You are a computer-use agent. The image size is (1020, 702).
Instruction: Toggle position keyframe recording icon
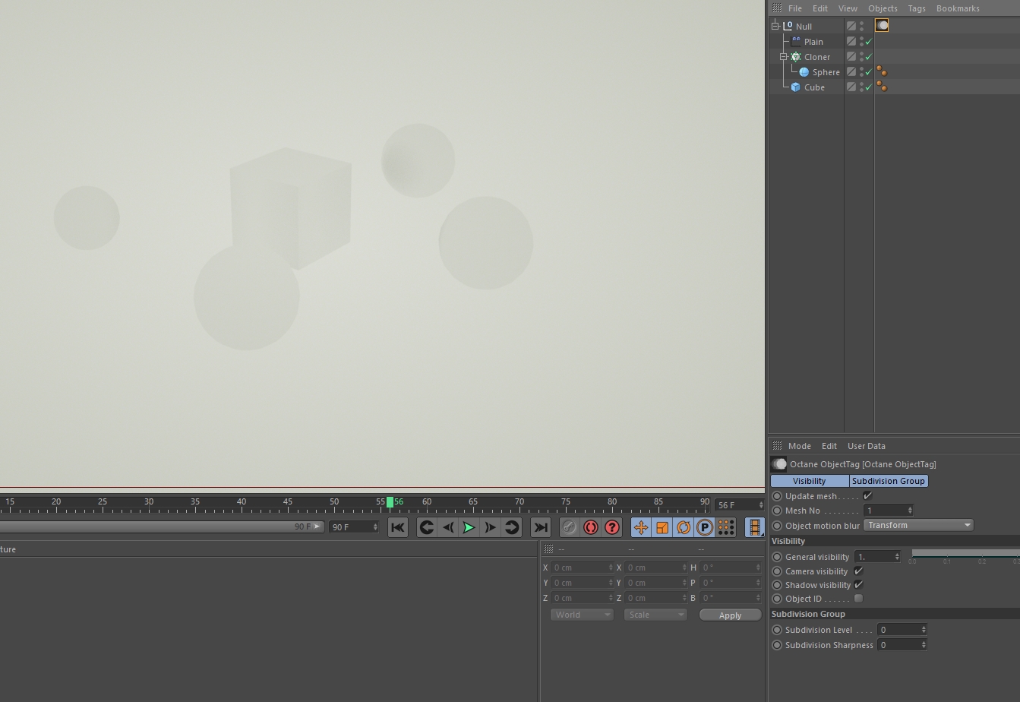(x=641, y=527)
